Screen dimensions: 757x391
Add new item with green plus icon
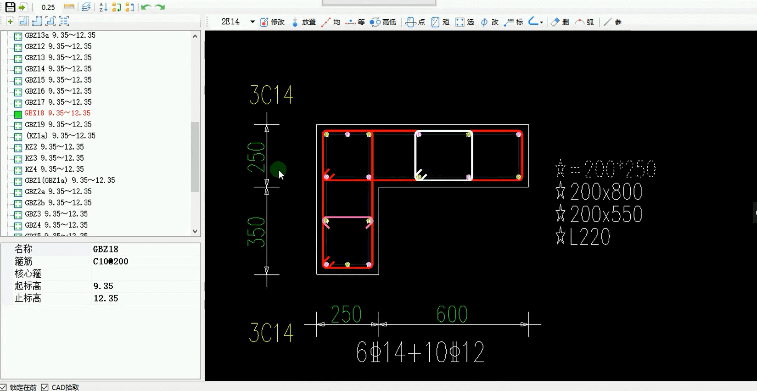pyautogui.click(x=10, y=21)
